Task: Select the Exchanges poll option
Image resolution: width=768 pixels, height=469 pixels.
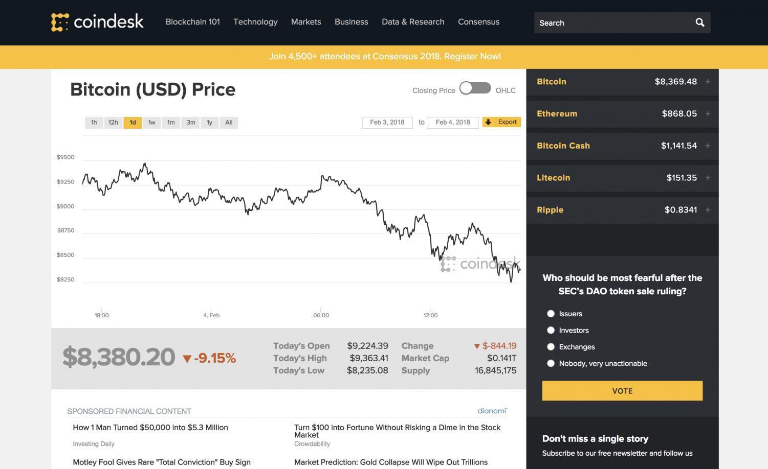Action: 551,347
